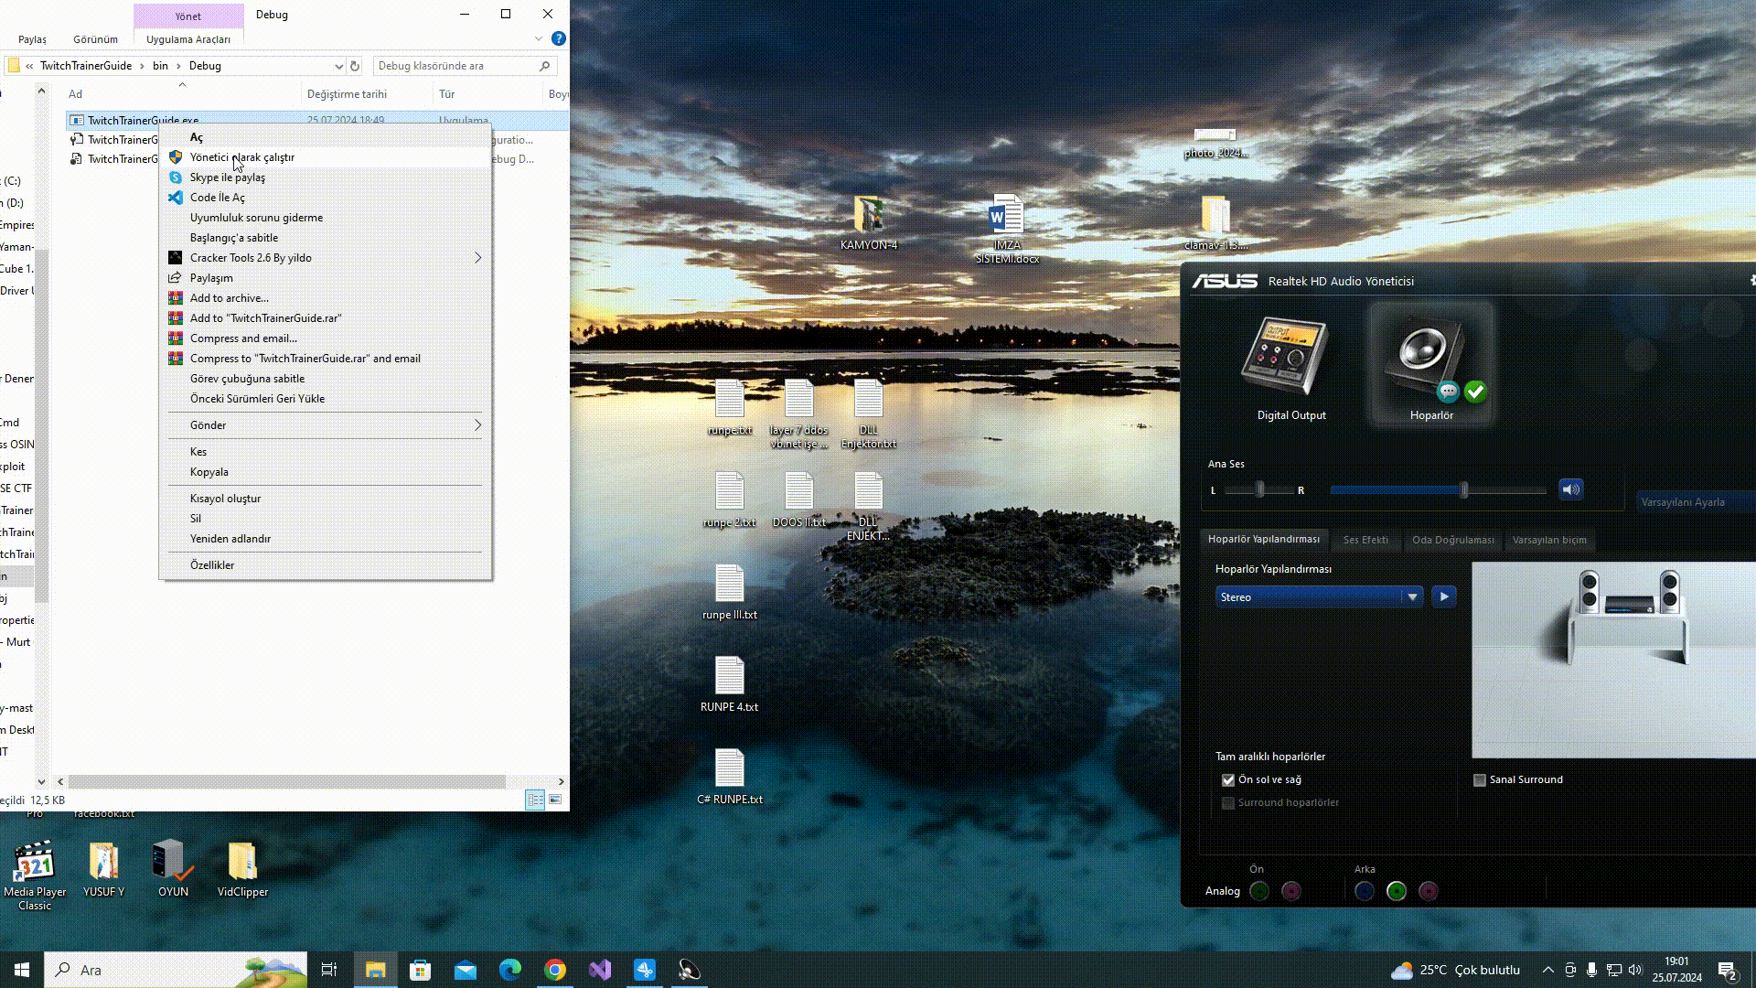Expand the Gönder submenu
The height and width of the screenshot is (988, 1756).
[x=325, y=425]
